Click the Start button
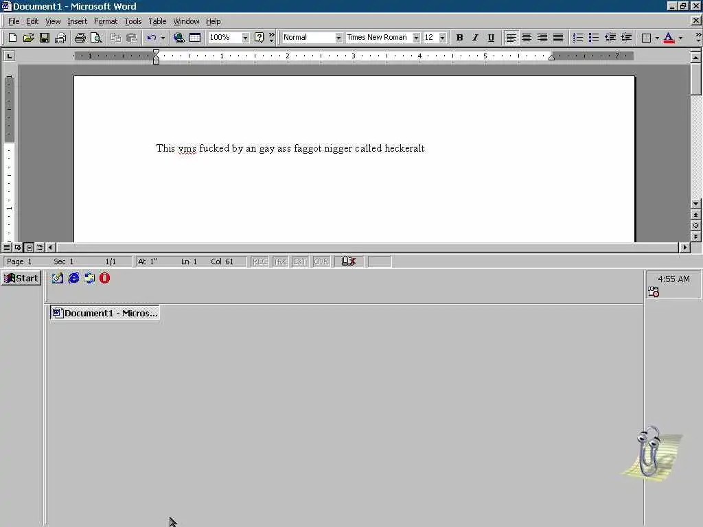 [21, 279]
